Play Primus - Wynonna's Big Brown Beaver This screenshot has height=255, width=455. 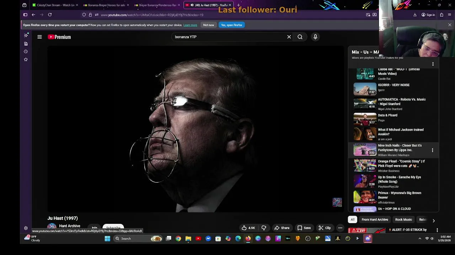click(x=394, y=197)
